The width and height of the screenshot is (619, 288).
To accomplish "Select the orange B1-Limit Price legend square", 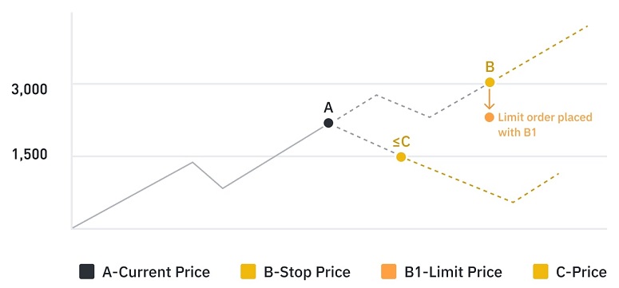I will coord(389,272).
